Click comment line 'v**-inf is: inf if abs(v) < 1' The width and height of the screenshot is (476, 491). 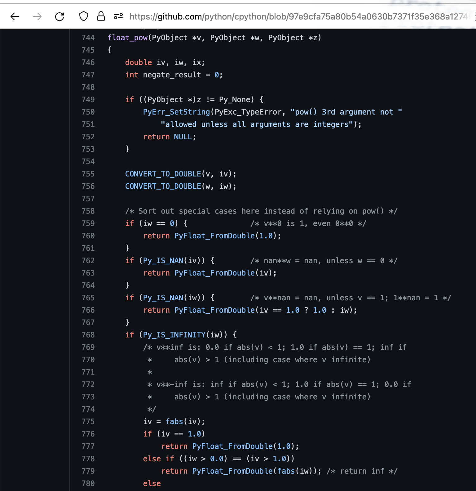[x=280, y=385]
